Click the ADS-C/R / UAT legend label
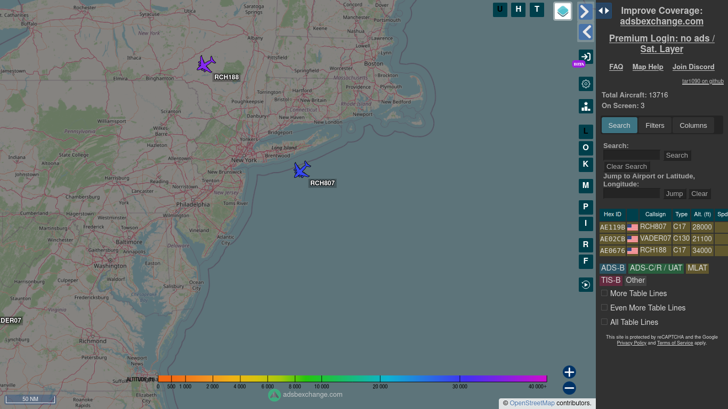Viewport: 728px width, 409px height. [656, 268]
